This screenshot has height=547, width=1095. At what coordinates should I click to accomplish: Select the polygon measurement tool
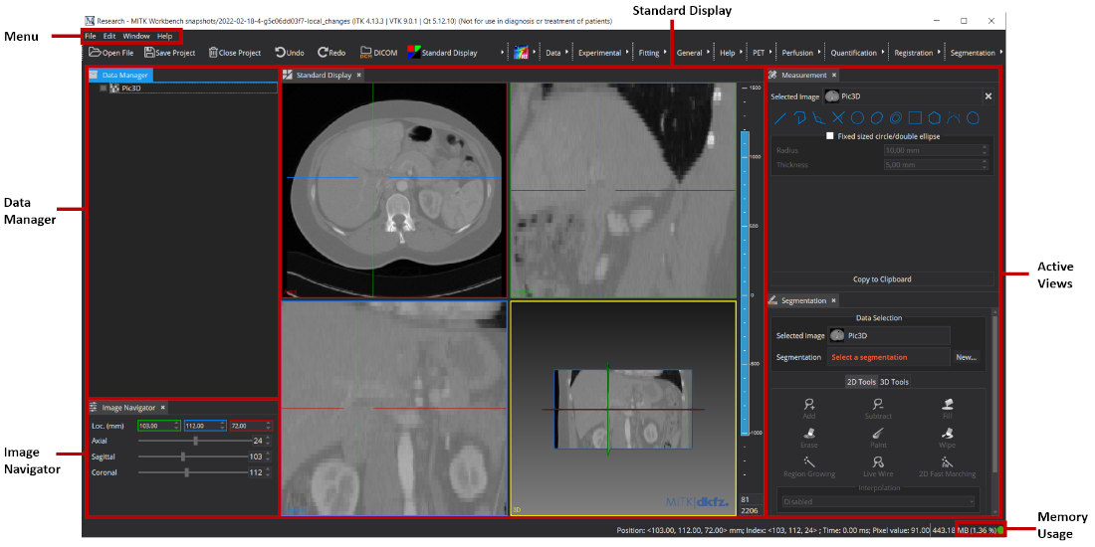point(934,118)
